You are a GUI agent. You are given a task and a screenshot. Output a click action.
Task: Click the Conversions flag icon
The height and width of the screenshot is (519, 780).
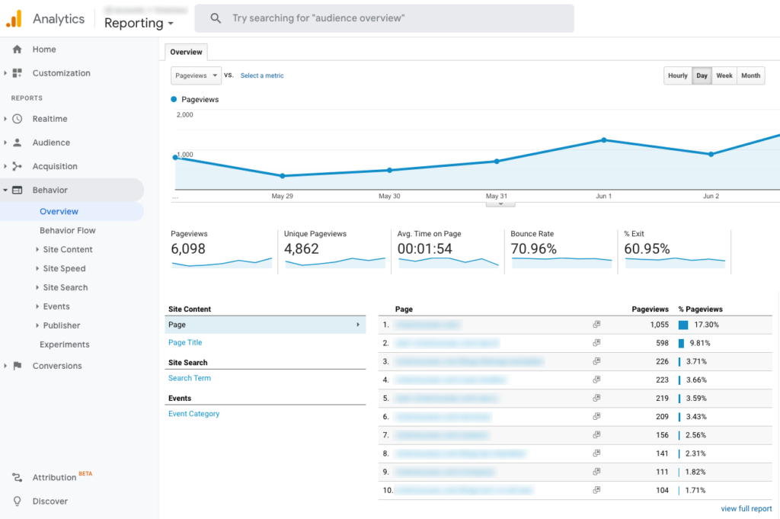point(17,366)
